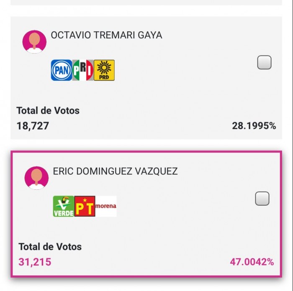This screenshot has width=293, height=291.
Task: Click Octavio Tremari Gaya's avatar icon
Action: click(34, 42)
